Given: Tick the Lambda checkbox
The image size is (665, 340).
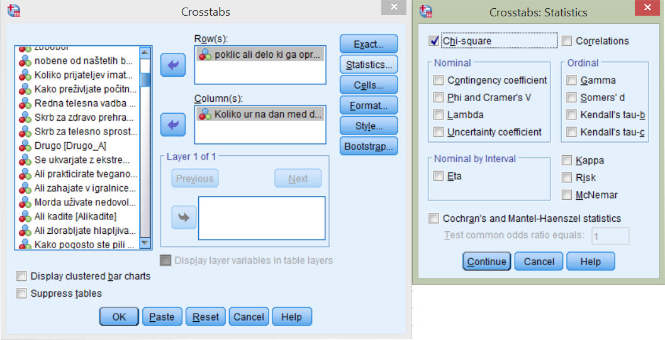Looking at the screenshot, I should pos(439,115).
